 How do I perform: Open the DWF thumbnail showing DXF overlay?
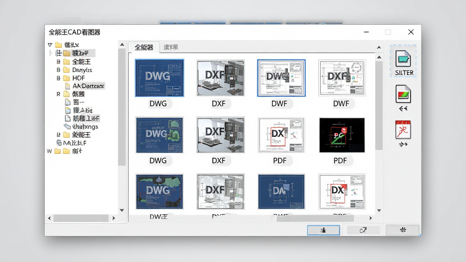point(342,78)
